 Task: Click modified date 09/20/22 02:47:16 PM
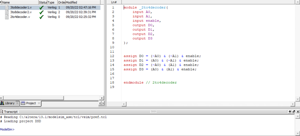81,7
